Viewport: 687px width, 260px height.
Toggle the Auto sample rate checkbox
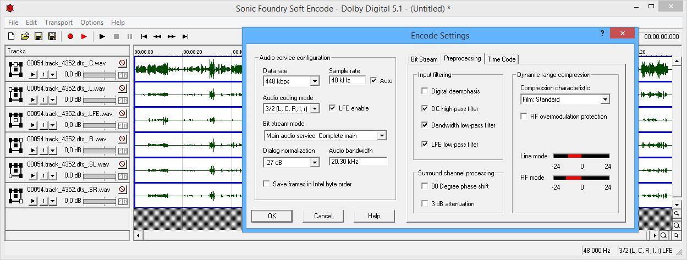[x=374, y=80]
